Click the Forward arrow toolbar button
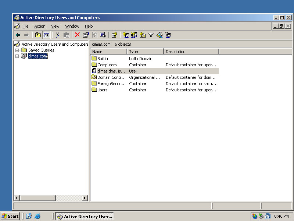This screenshot has width=294, height=221. (x=26, y=35)
